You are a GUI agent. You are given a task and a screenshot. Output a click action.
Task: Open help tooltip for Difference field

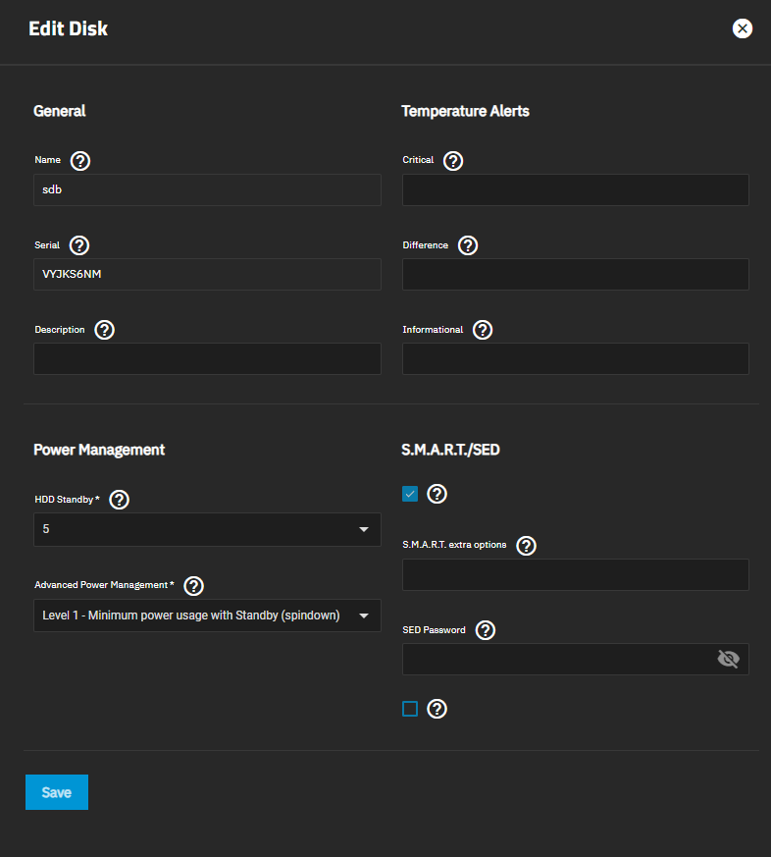tap(468, 245)
